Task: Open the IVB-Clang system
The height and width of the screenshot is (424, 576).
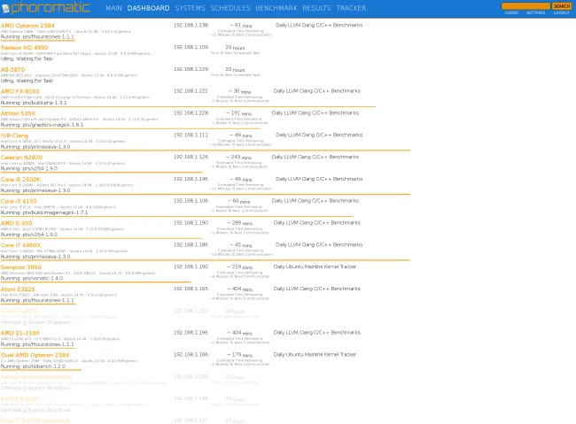Action: 14,135
